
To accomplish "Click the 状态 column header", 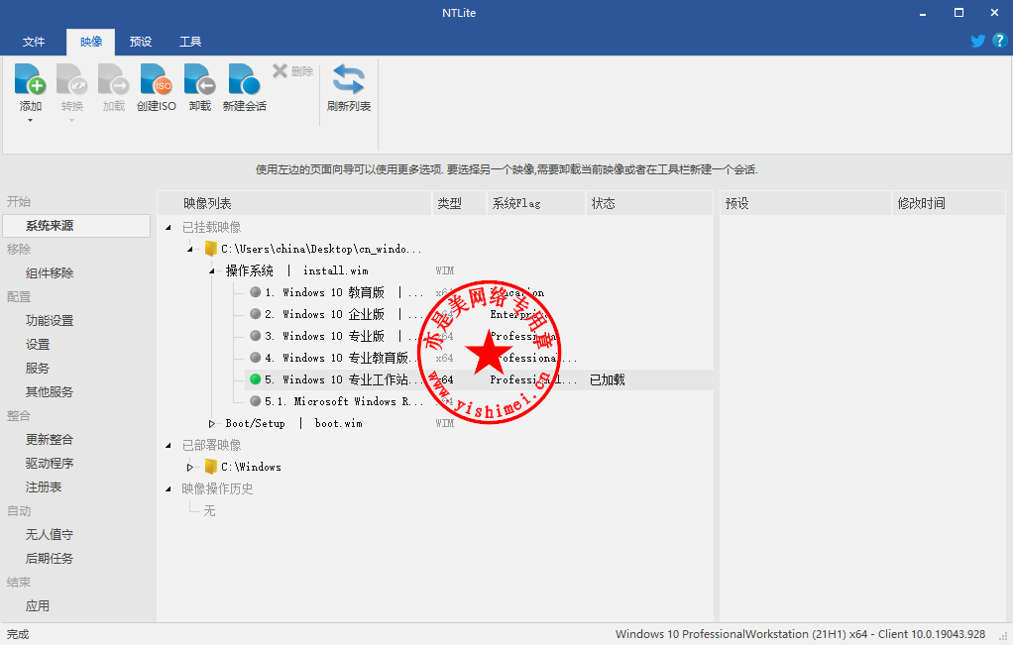I will click(x=648, y=203).
